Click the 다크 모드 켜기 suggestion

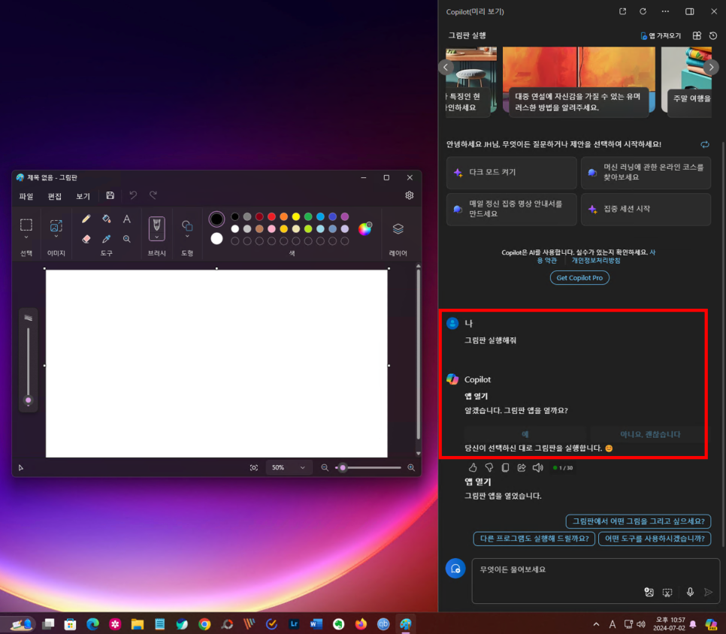[512, 172]
